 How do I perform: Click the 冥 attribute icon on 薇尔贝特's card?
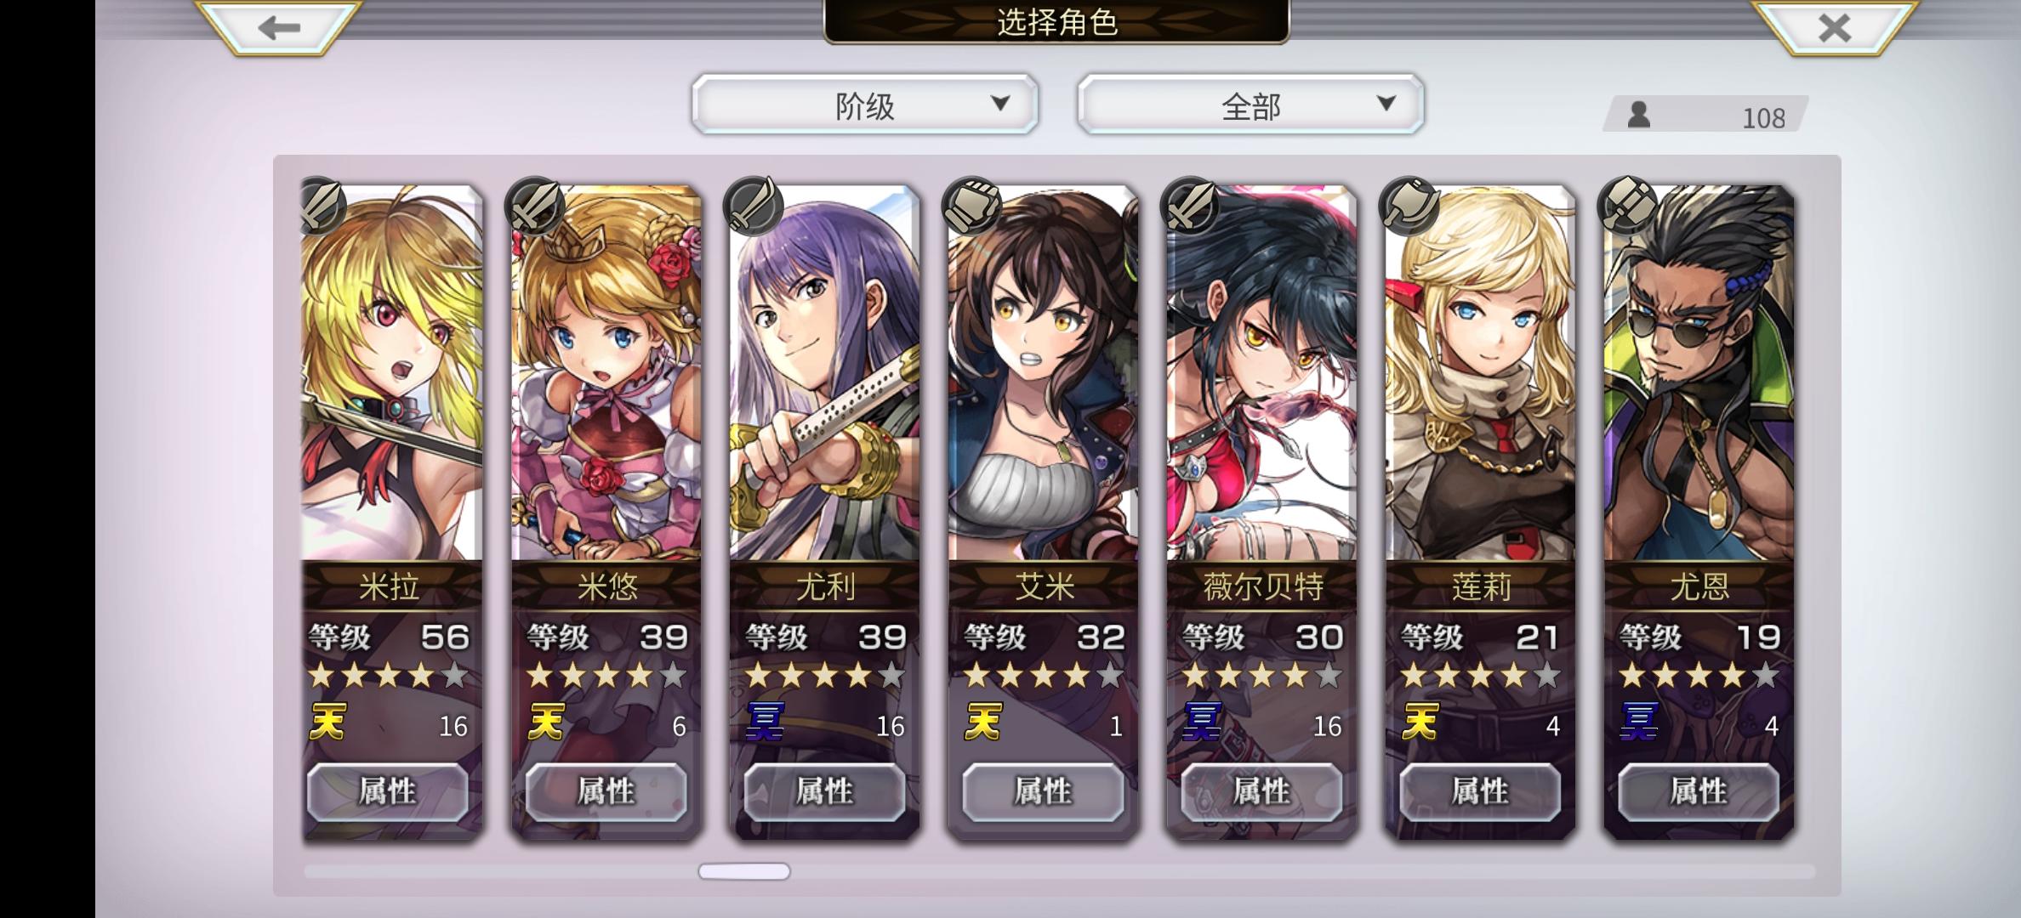pyautogui.click(x=1201, y=722)
